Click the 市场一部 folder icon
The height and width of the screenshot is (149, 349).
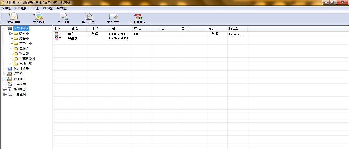click(16, 43)
